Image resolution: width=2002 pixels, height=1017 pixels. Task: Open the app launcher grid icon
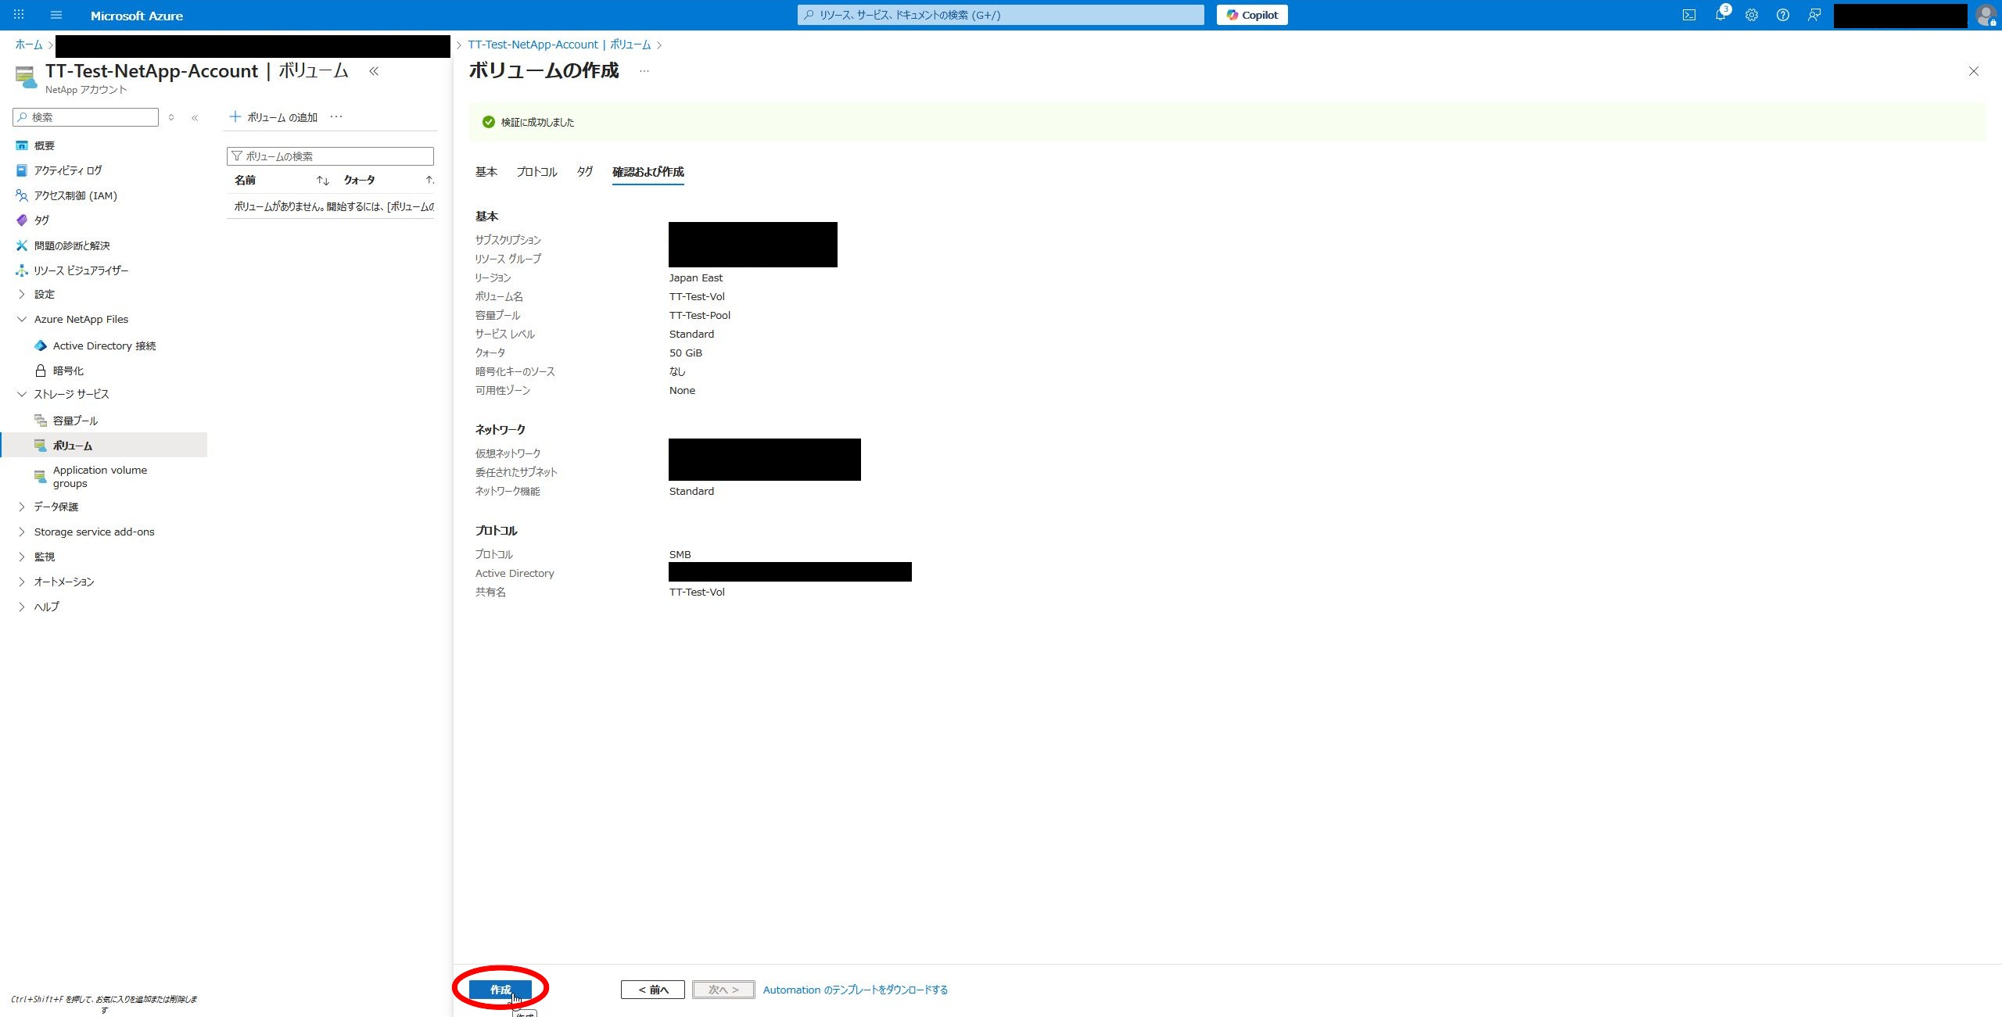[x=19, y=15]
